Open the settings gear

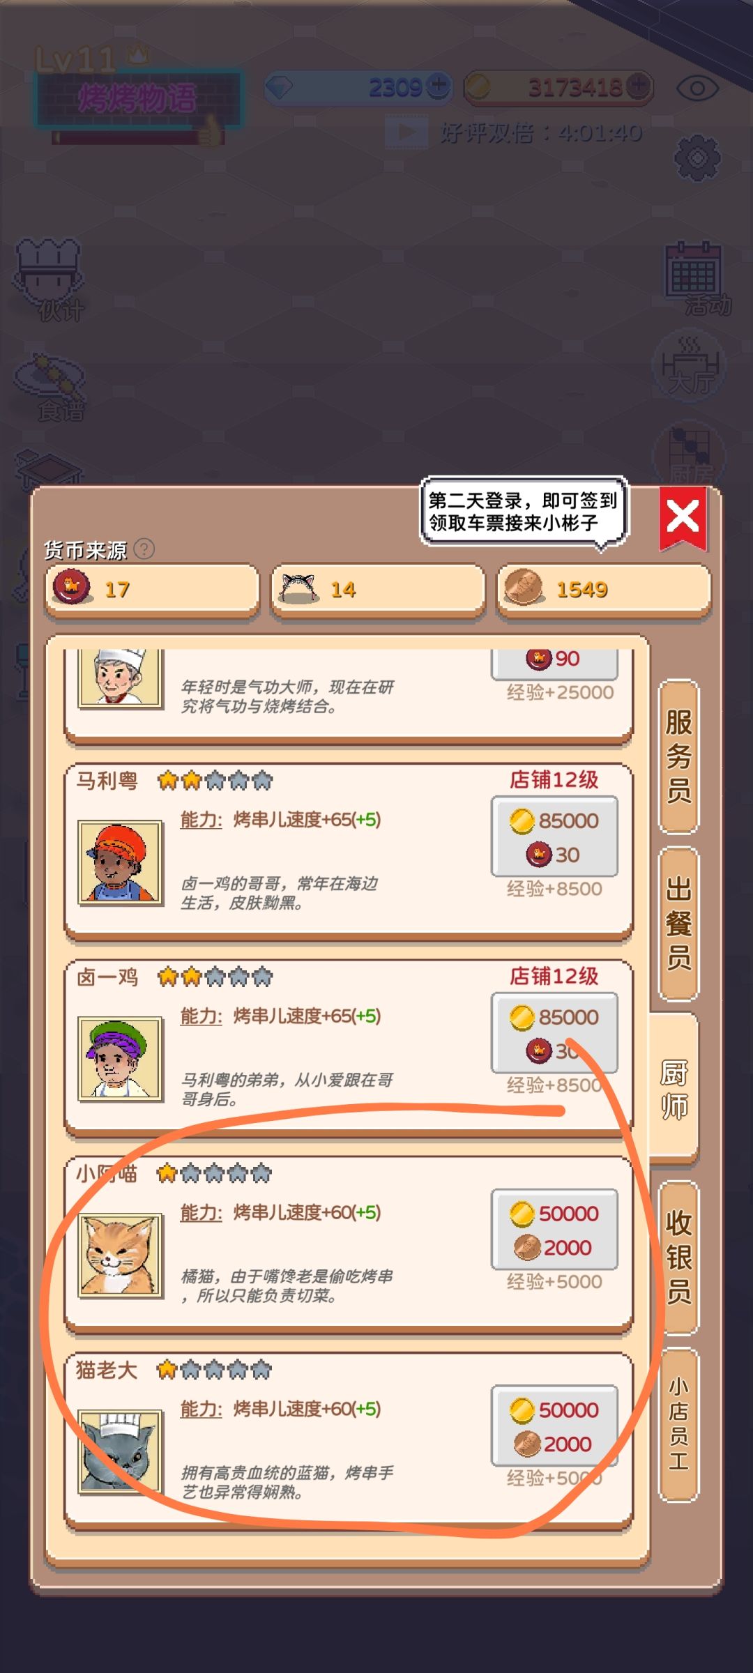pyautogui.click(x=697, y=158)
